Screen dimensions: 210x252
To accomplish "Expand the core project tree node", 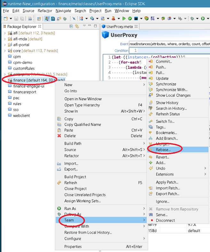I will point(4,51).
